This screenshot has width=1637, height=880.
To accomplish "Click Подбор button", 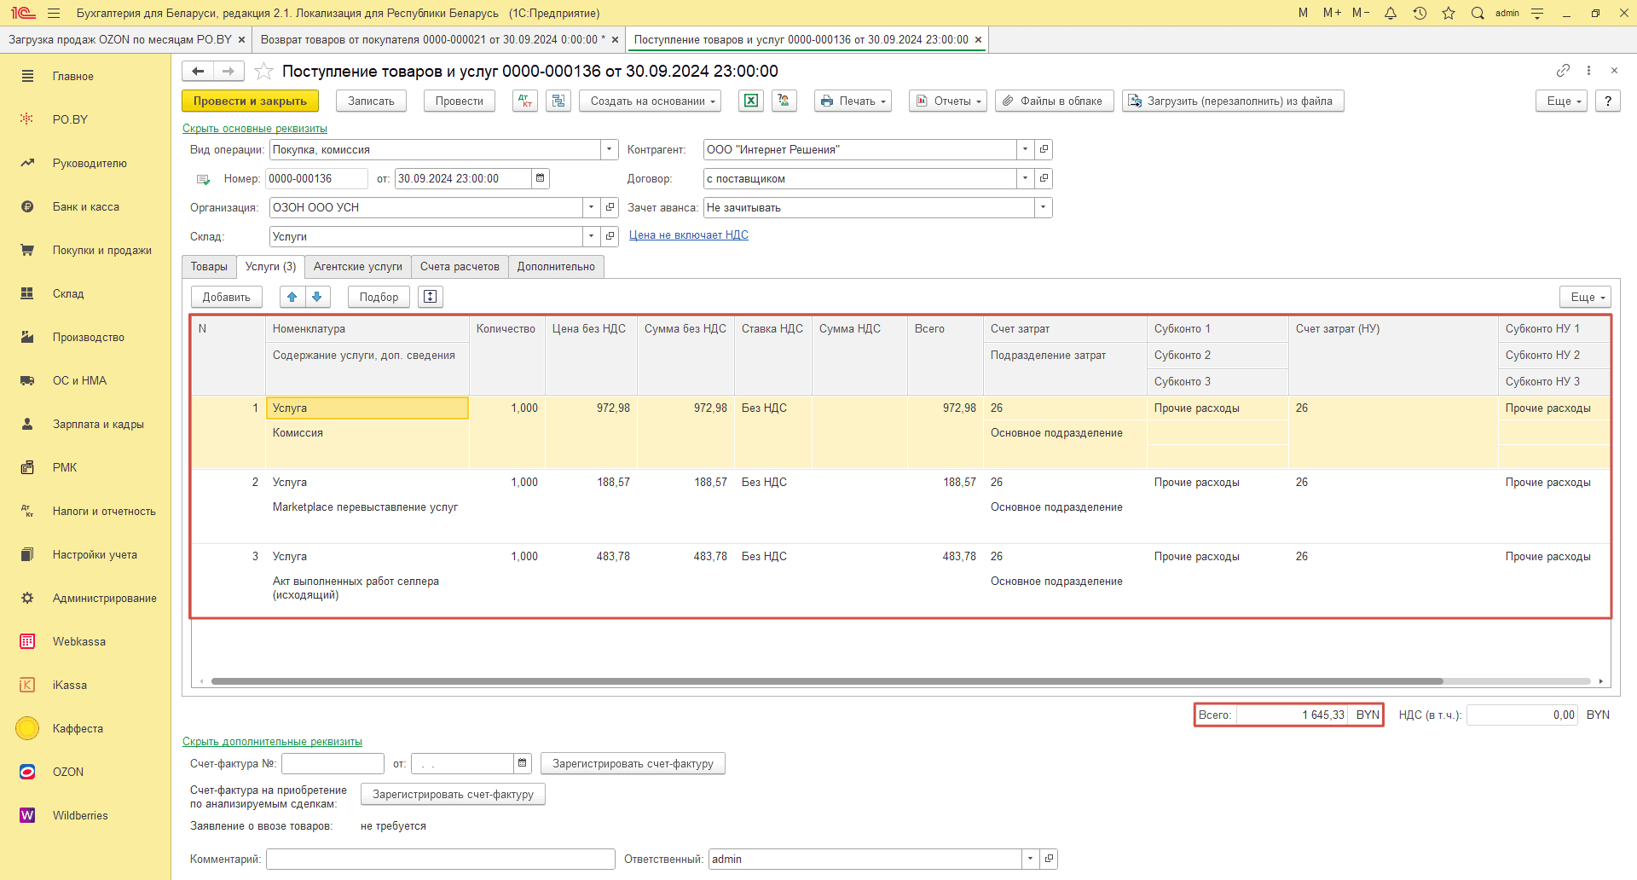I will [x=379, y=297].
